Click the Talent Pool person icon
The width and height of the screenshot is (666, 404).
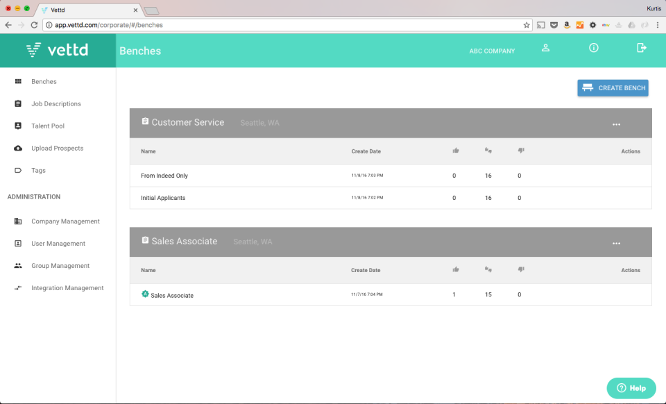(x=18, y=126)
